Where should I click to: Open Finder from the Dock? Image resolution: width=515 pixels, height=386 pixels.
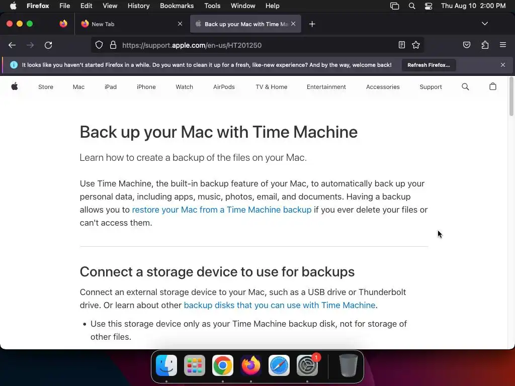[x=166, y=365]
